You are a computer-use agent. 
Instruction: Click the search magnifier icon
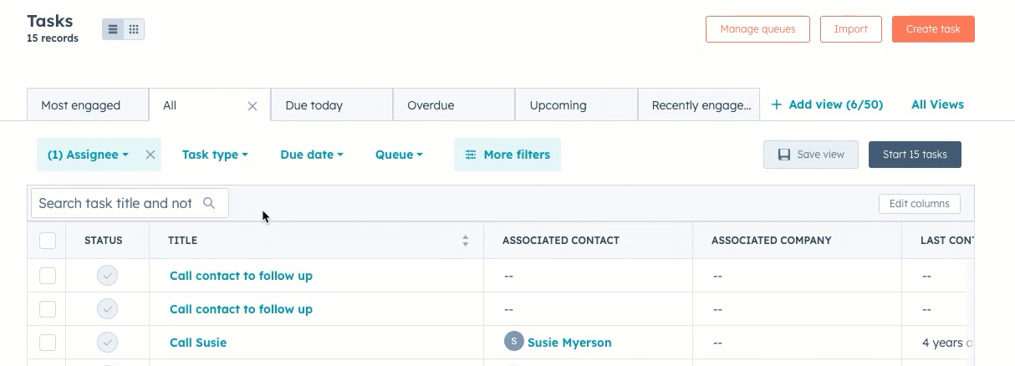[x=209, y=203]
